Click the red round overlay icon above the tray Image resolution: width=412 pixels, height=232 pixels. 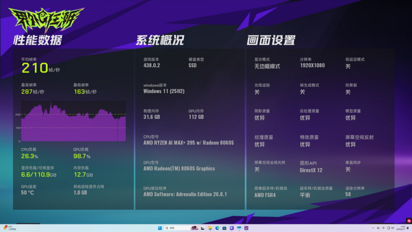(x=409, y=221)
